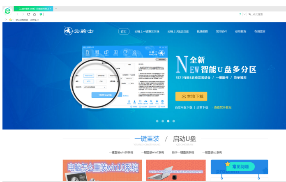The width and height of the screenshot is (286, 182).
Task: Open 一键重装win7系统 link
Action: [152, 152]
